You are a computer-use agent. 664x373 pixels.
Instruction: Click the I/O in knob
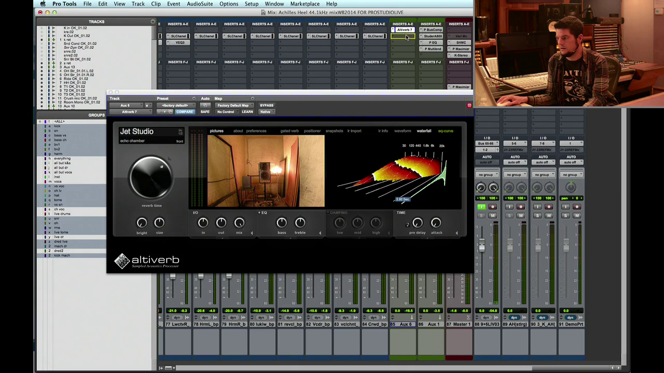(203, 222)
